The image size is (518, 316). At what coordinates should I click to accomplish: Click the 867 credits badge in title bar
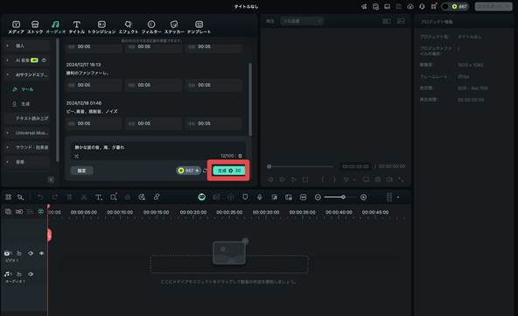tap(459, 6)
